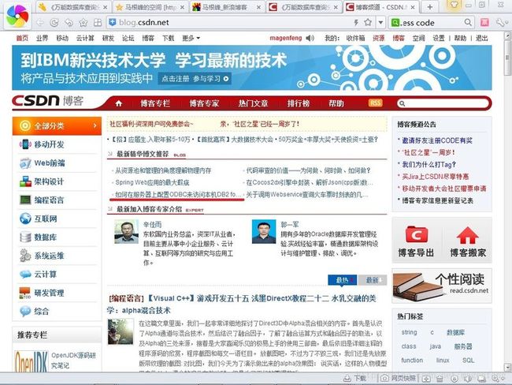The width and height of the screenshot is (512, 385).
Task: Click the lightning speed mode icon
Action: (356, 22)
